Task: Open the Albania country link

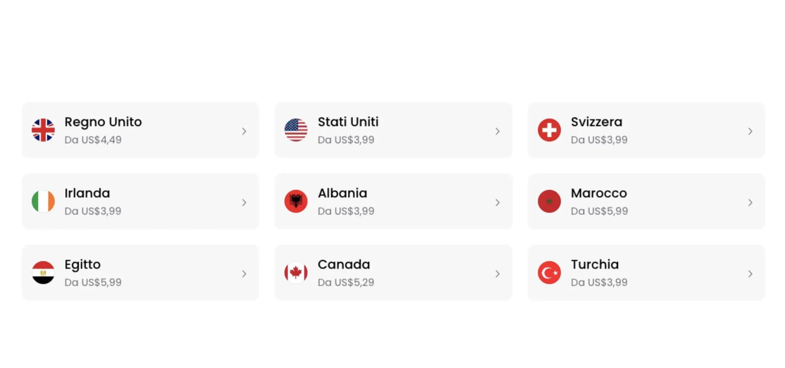Action: pos(342,193)
